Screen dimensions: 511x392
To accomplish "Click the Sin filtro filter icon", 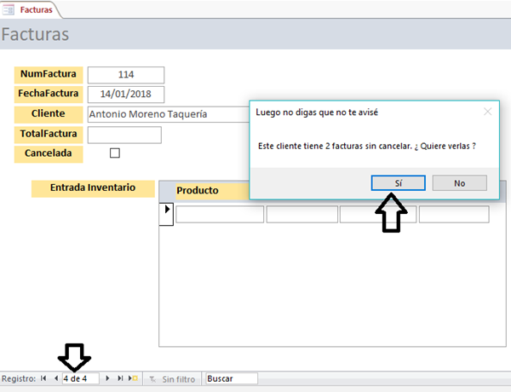I will pos(152,379).
